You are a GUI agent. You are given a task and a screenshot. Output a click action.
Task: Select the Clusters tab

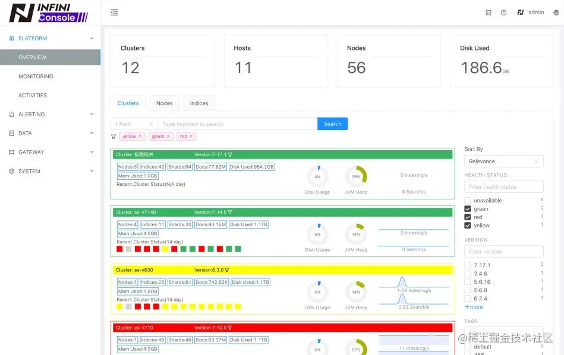[128, 103]
